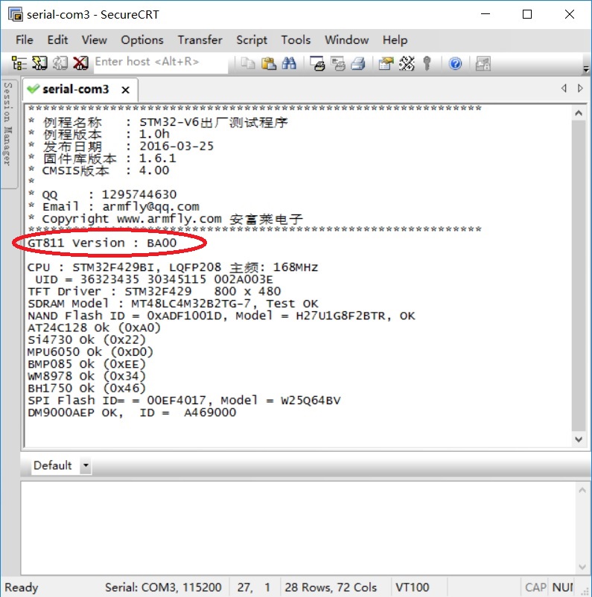Click the 'Ready' status bar text
Image resolution: width=592 pixels, height=597 pixels.
[x=22, y=587]
